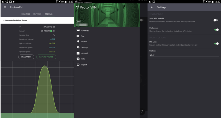The width and height of the screenshot is (221, 118).
Task: Toggle the DNS Leak switch
Action: point(217,44)
